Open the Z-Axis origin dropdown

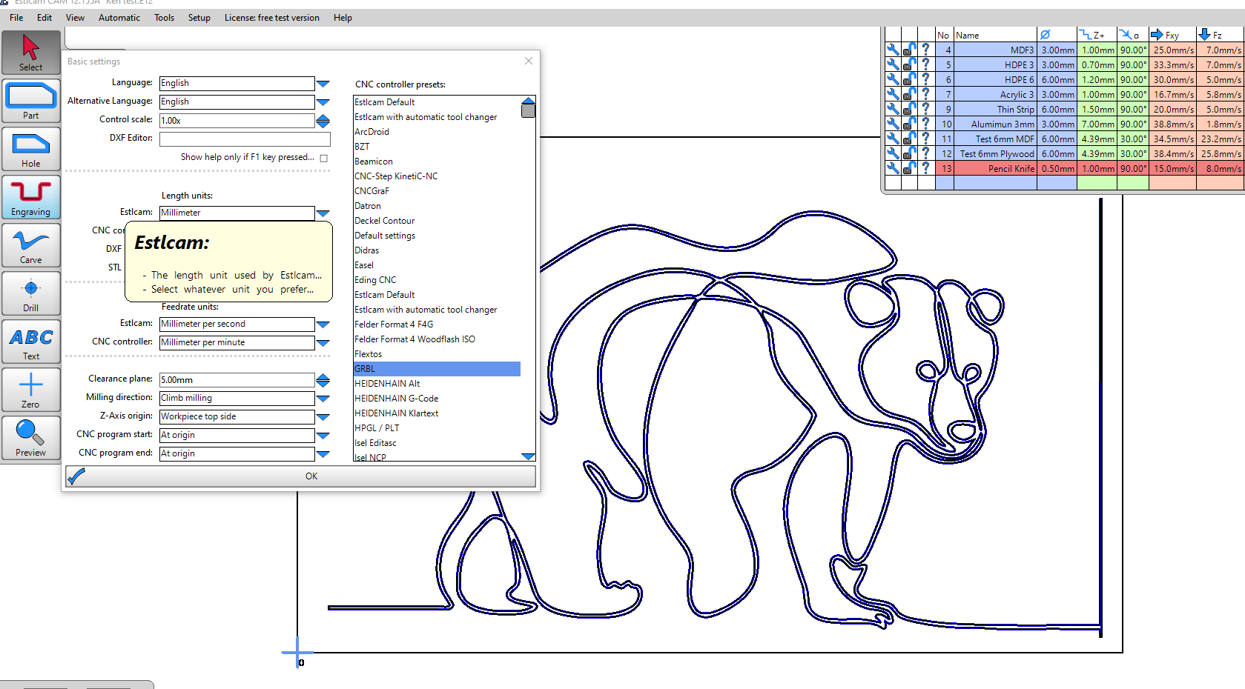pos(323,417)
